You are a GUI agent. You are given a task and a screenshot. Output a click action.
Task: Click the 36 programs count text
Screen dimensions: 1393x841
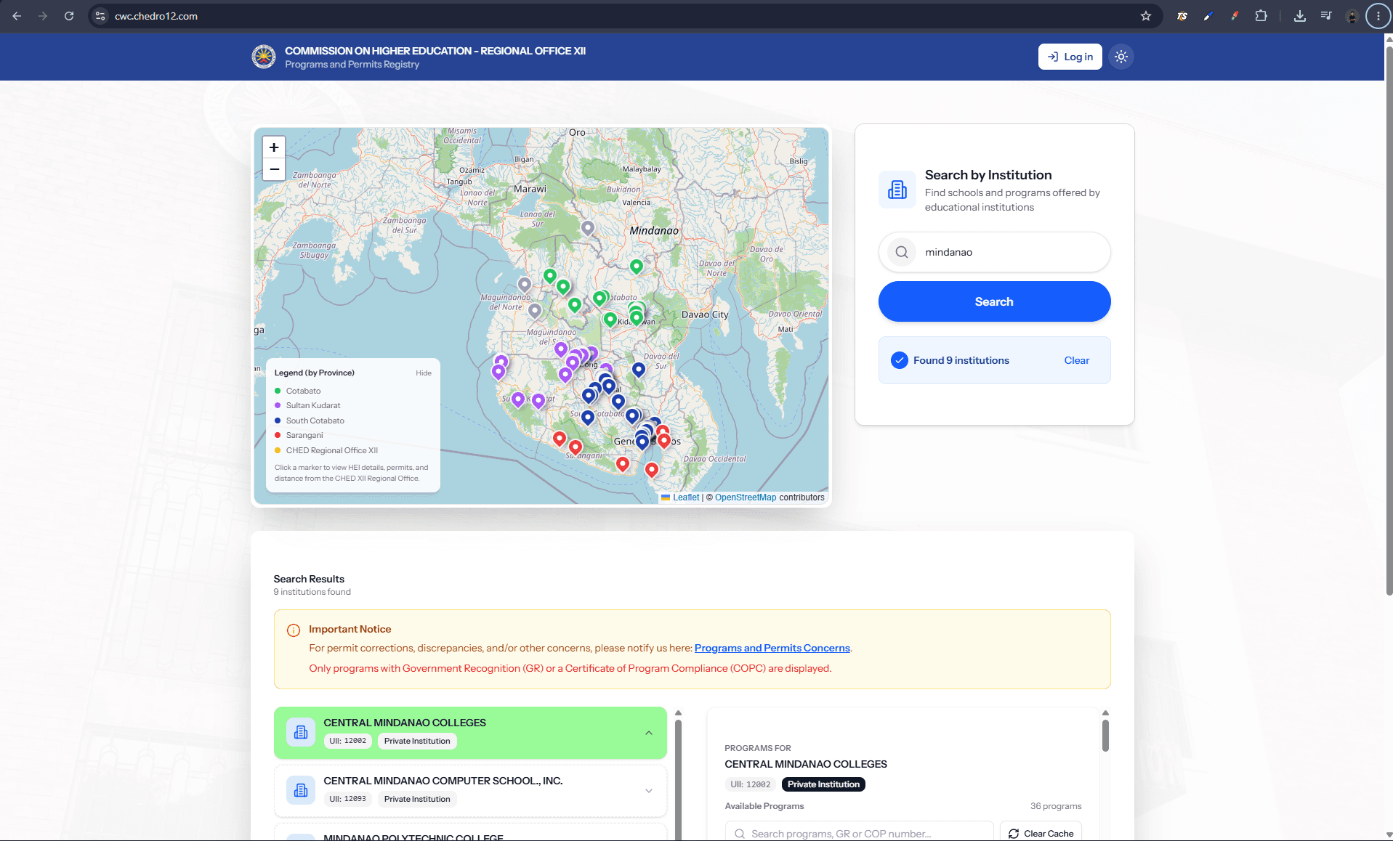pos(1056,806)
